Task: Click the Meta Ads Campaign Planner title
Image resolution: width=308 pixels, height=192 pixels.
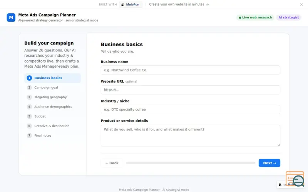Action: click(x=47, y=15)
